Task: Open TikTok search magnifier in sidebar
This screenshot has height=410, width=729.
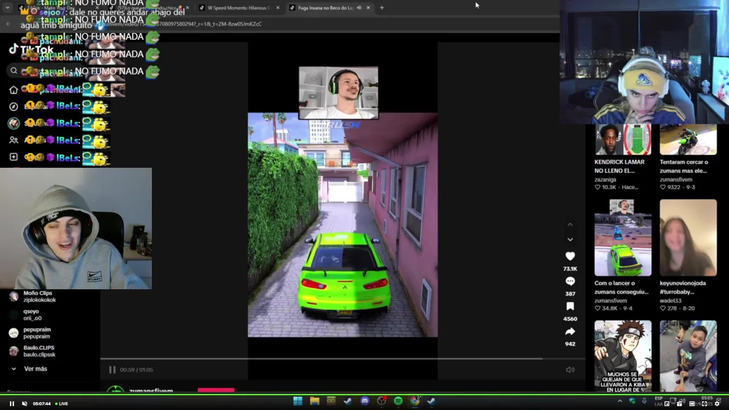Action: (14, 71)
